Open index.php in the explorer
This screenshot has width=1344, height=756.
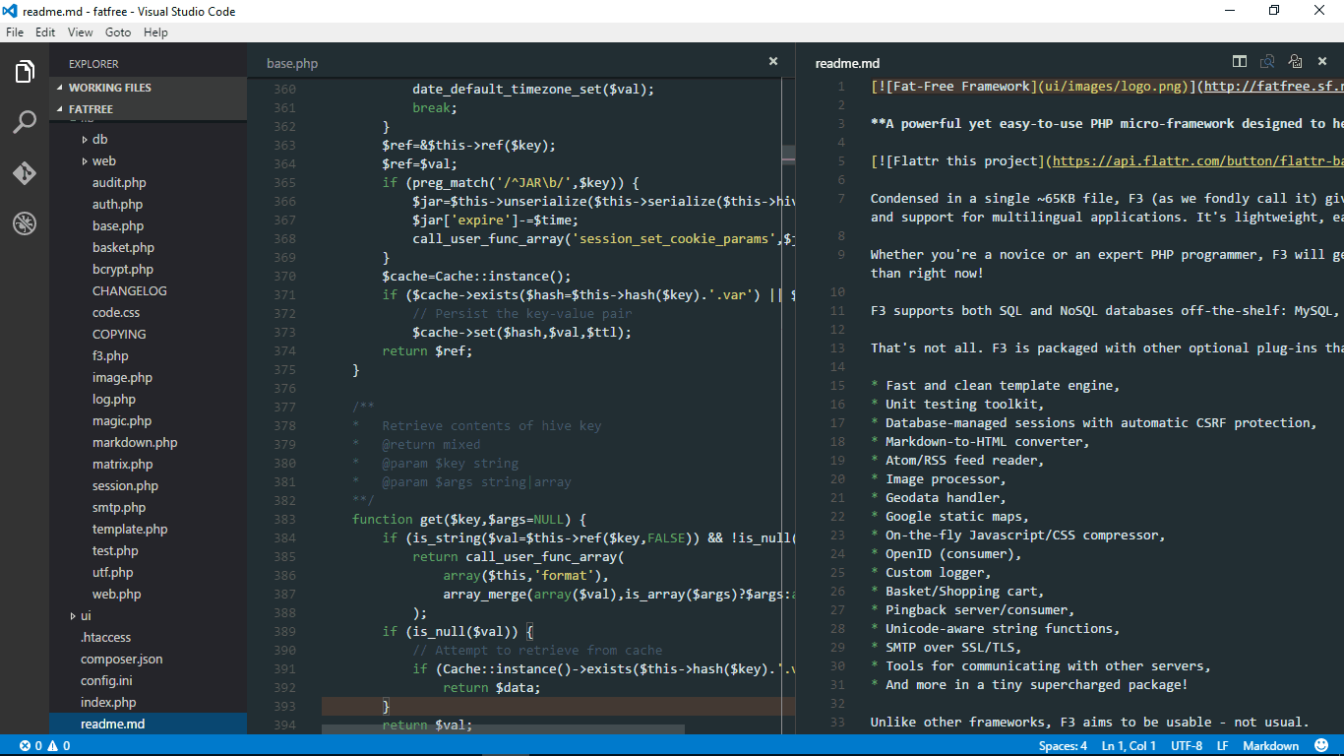[108, 703]
